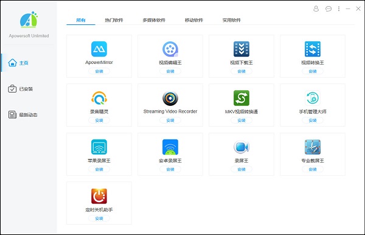The width and height of the screenshot is (365, 235).
Task: Click 安装 under 视频转换王
Action: click(313, 71)
